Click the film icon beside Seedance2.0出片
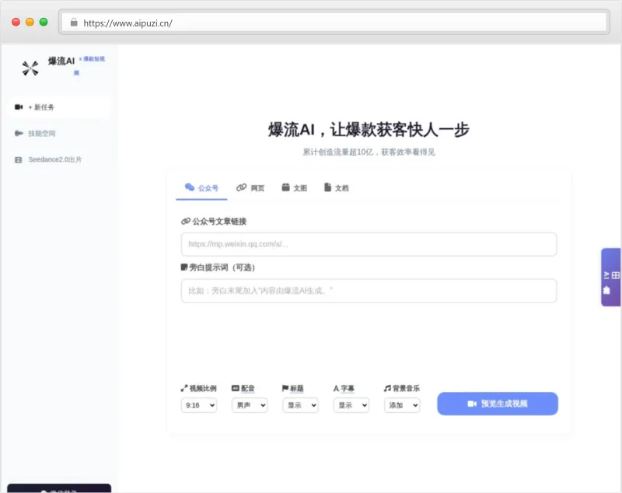Screen dimensions: 622x493 point(18,160)
